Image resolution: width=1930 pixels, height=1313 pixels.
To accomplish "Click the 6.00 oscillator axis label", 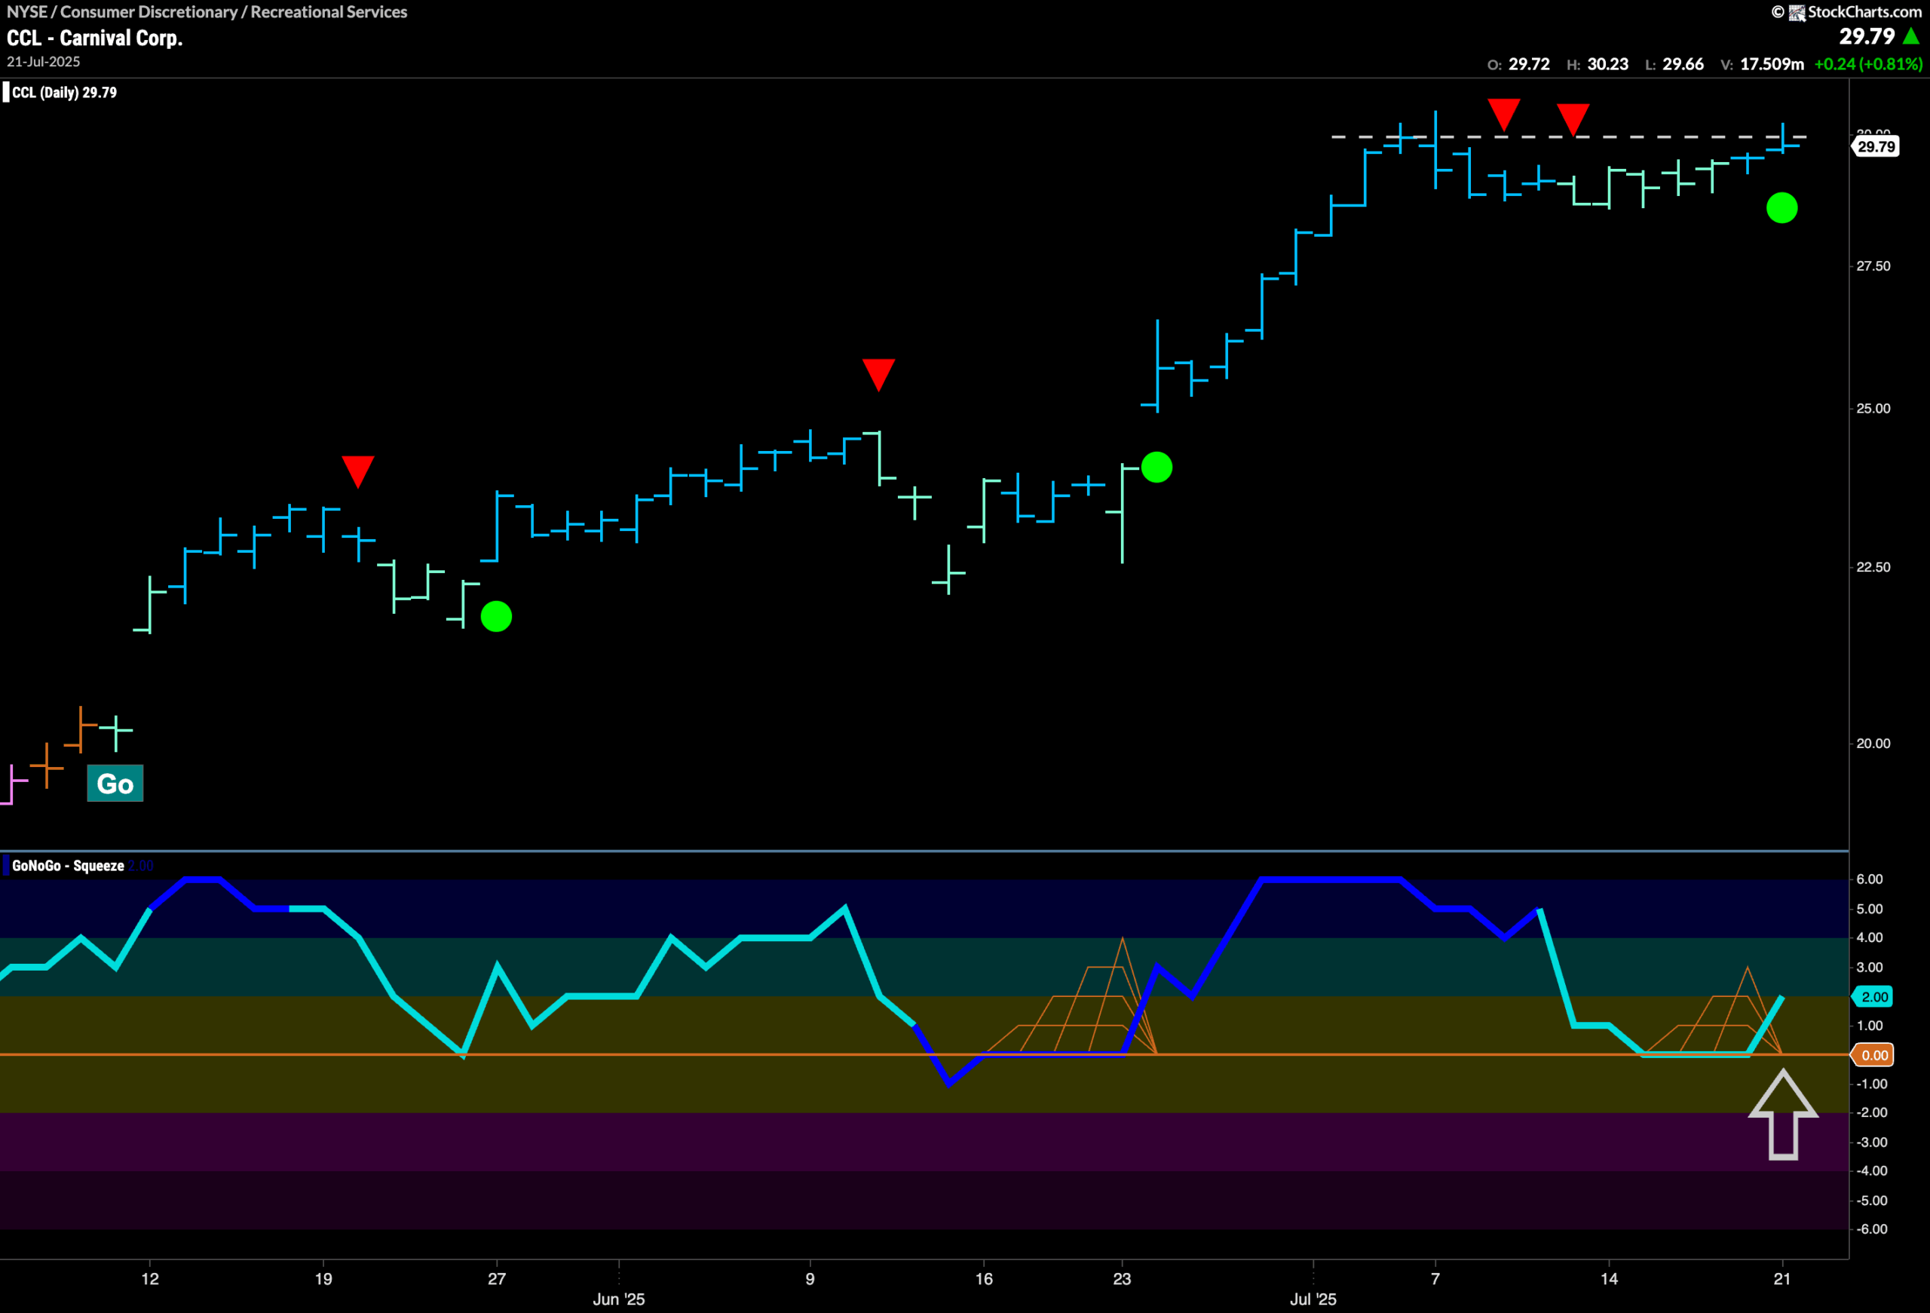I will point(1870,879).
